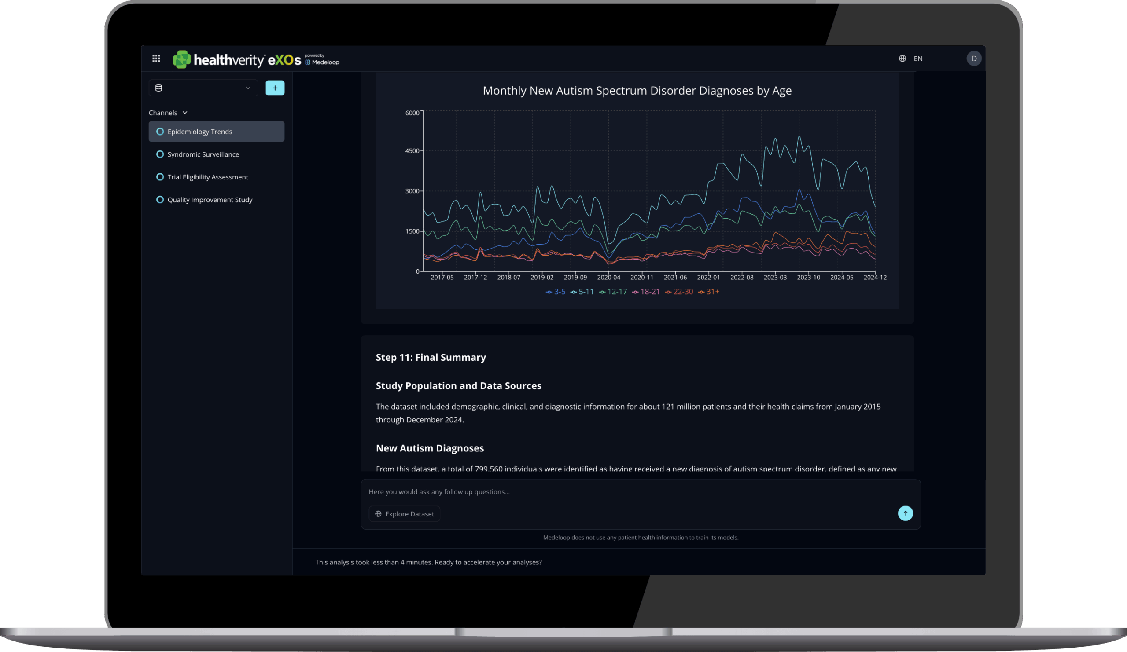
Task: Select the Quality Improvement Study channel
Action: click(210, 200)
